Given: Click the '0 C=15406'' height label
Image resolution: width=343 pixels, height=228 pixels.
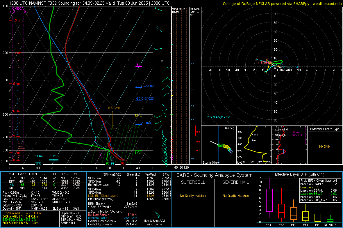Looking at the screenshot, I should pos(143,123).
